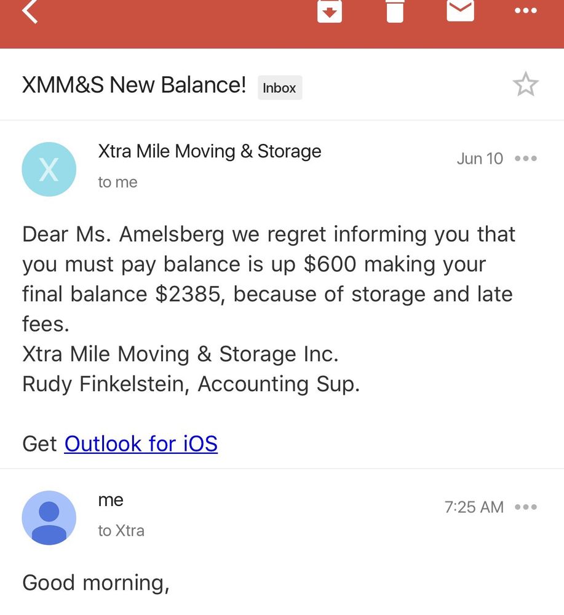Tap the "me" profile avatar
Viewport: 564px width, 615px height.
[x=49, y=518]
